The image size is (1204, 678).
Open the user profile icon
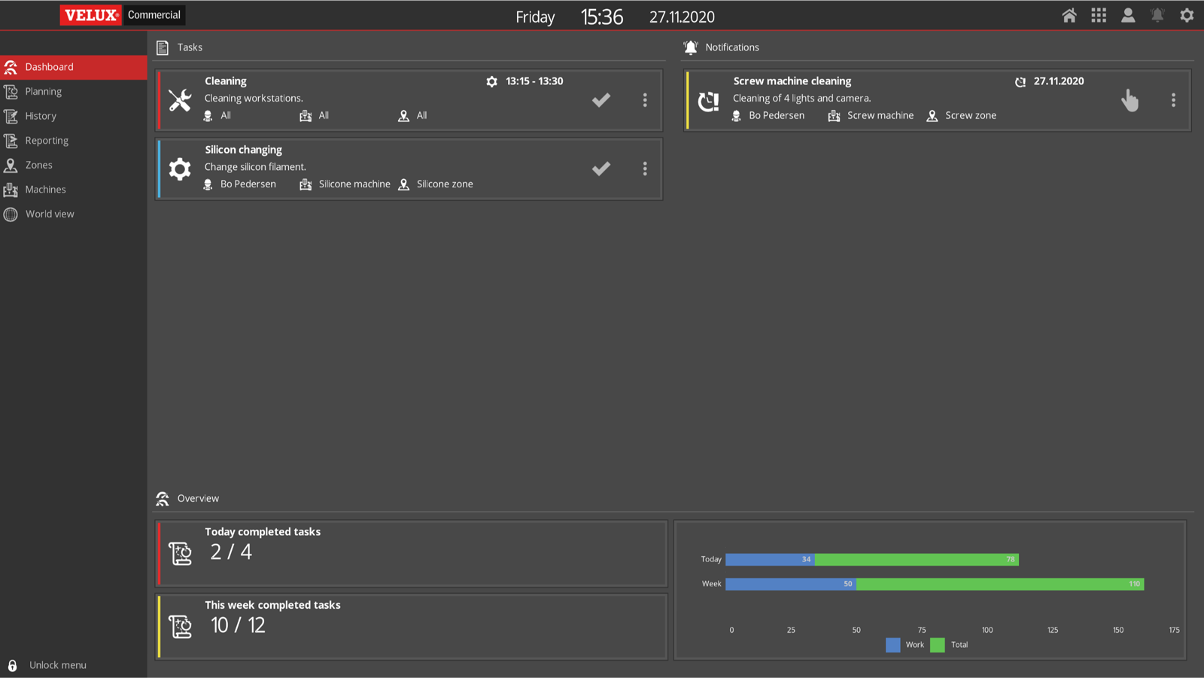coord(1128,16)
